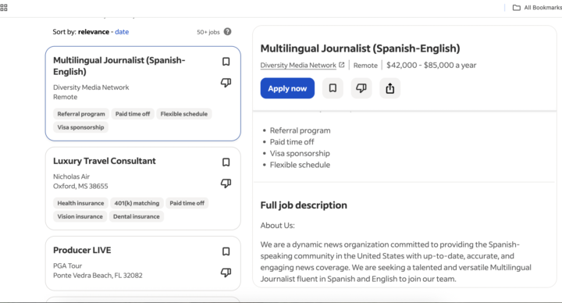Open Diversity Media Network company link

[x=298, y=66]
